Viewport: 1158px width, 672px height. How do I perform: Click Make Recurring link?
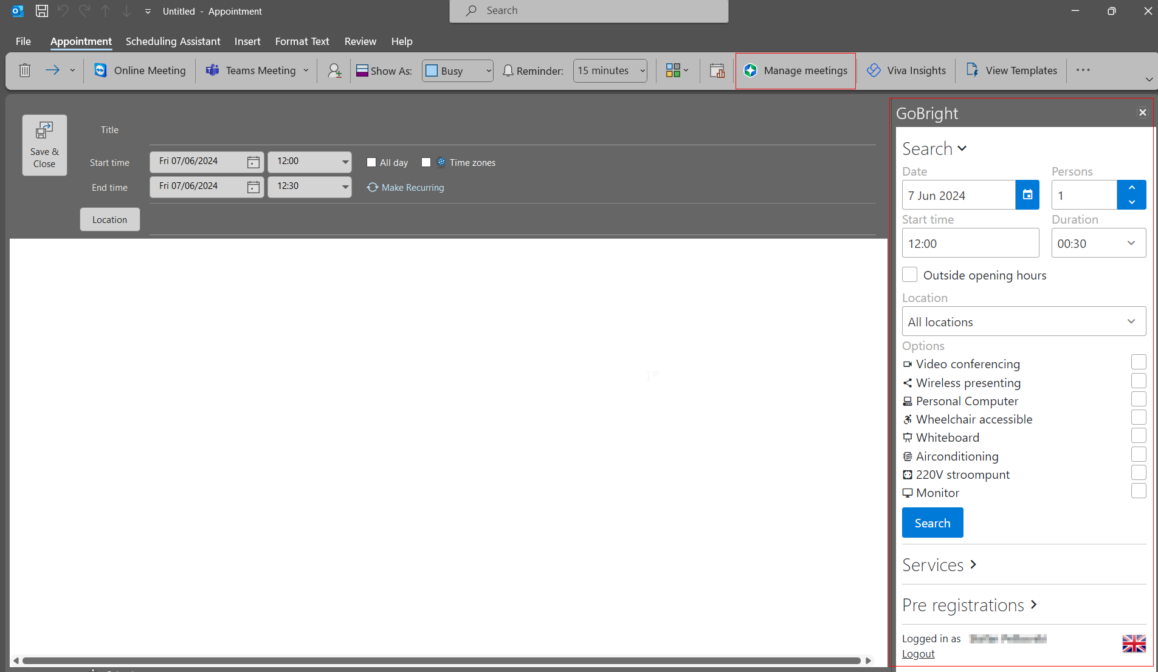405,188
